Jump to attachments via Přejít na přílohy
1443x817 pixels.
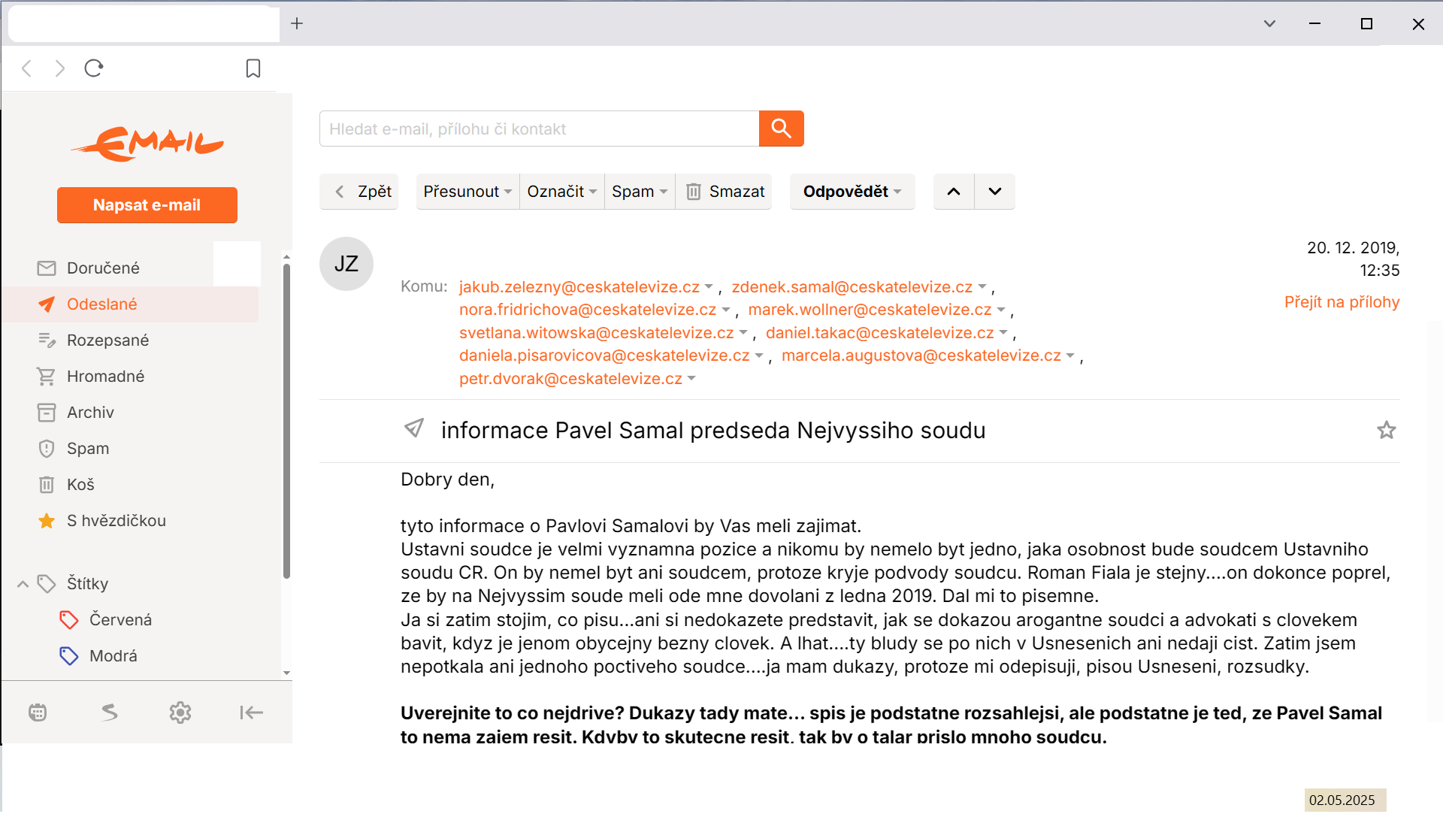pos(1342,302)
